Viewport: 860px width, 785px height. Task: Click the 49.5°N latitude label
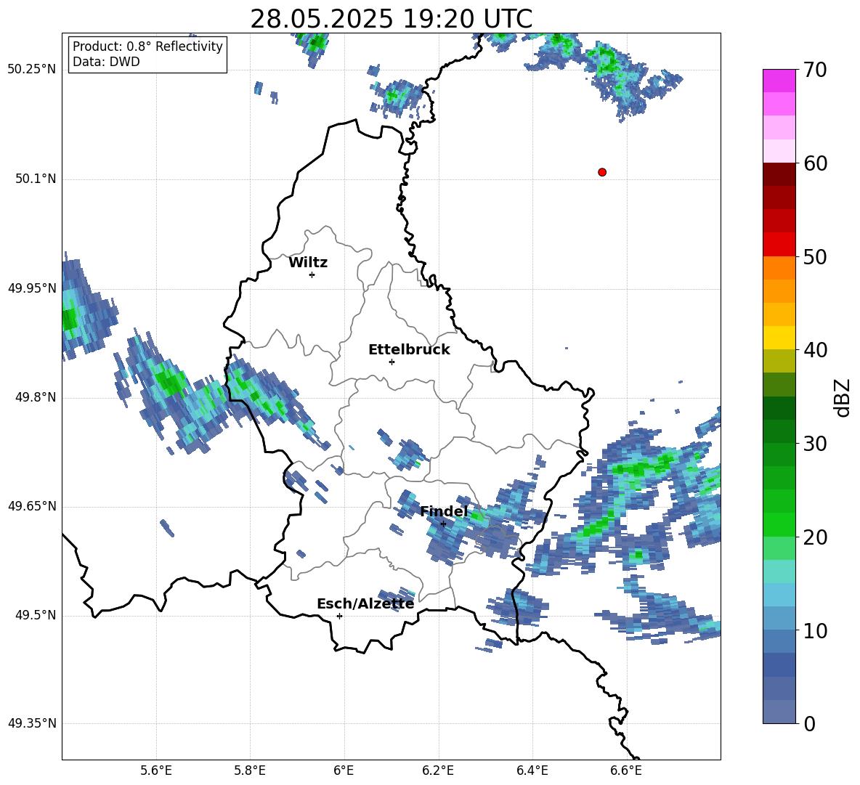click(36, 616)
